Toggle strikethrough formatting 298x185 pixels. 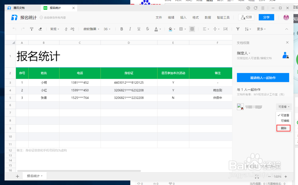[148, 29]
